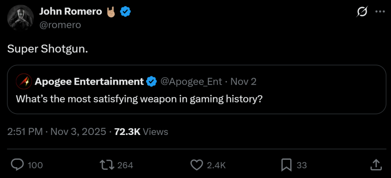Click John Romero's profile avatar

21,18
